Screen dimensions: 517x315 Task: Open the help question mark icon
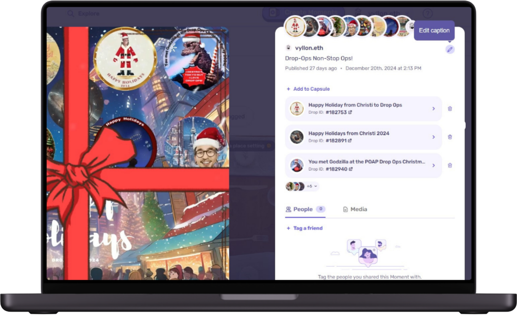(x=428, y=13)
